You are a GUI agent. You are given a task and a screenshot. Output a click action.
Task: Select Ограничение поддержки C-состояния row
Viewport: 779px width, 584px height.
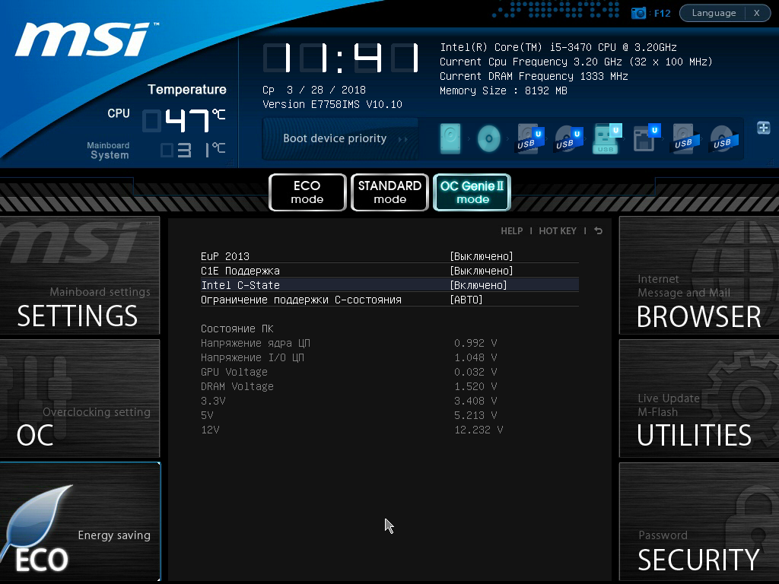(389, 300)
